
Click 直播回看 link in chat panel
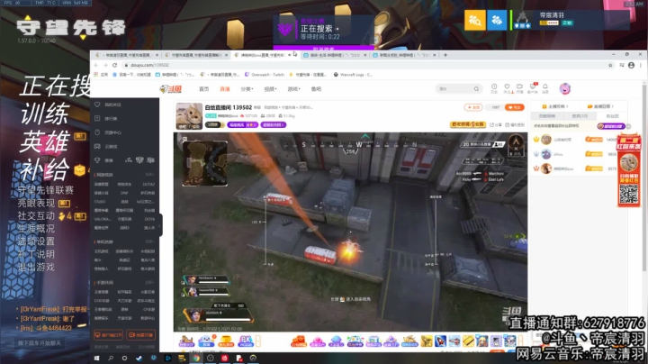tap(600, 106)
